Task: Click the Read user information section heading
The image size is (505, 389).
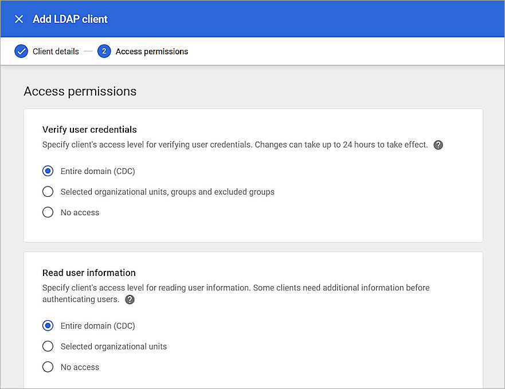Action: click(89, 273)
